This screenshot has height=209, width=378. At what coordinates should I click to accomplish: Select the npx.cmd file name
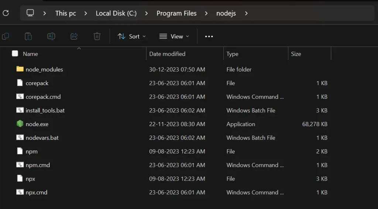pos(37,193)
